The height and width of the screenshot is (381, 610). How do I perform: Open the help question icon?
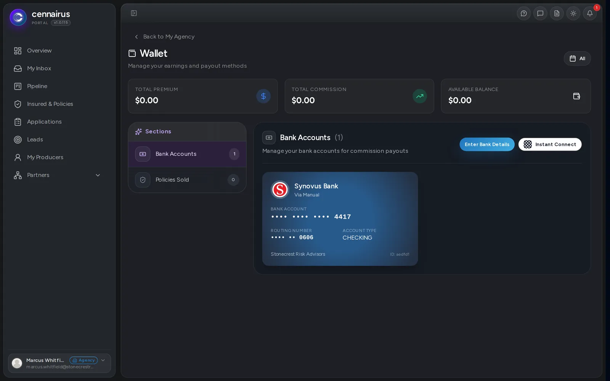tap(524, 13)
